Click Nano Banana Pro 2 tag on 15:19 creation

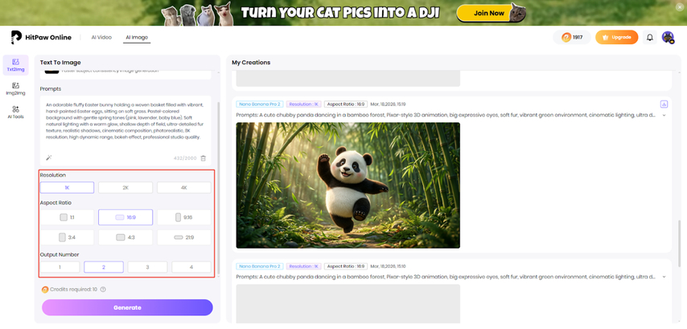coord(260,105)
